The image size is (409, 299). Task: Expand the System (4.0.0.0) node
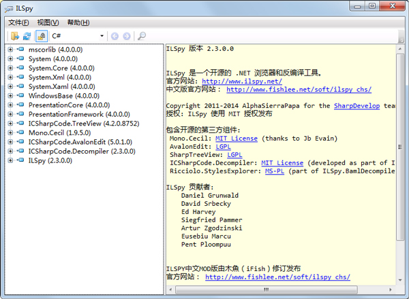10,58
